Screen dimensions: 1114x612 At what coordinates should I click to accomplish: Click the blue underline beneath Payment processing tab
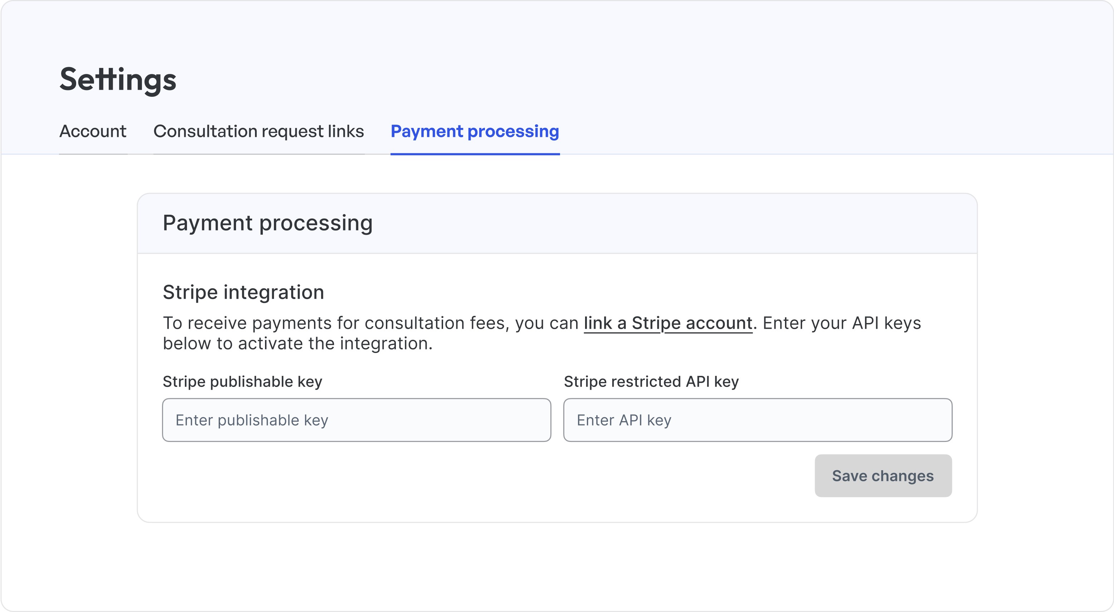[x=475, y=154]
